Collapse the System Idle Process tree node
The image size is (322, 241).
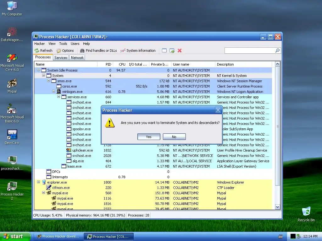point(38,70)
